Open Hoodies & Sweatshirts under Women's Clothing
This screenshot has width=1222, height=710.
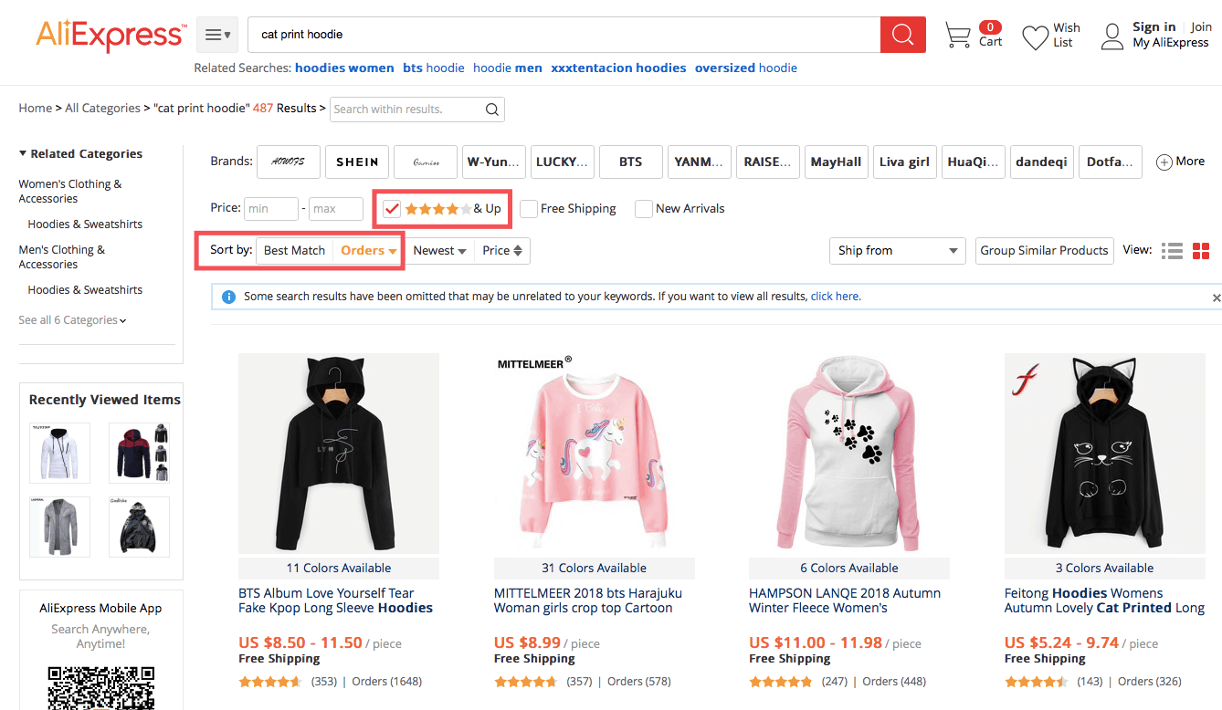(85, 224)
